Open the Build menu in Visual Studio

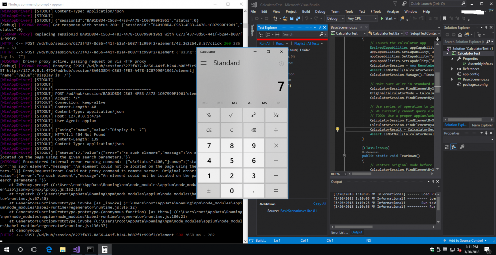click(306, 12)
